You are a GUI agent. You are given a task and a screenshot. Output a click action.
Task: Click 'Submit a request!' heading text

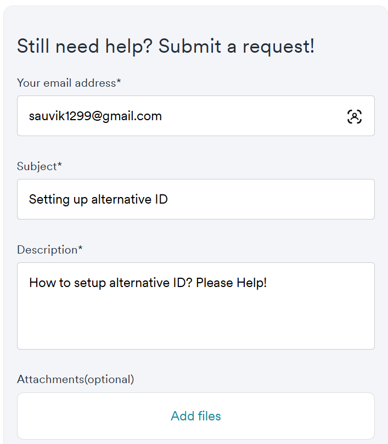[237, 47]
